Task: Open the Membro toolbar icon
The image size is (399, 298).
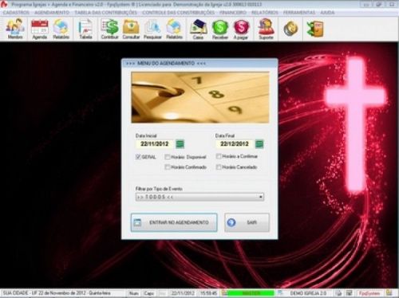Action: tap(15, 29)
